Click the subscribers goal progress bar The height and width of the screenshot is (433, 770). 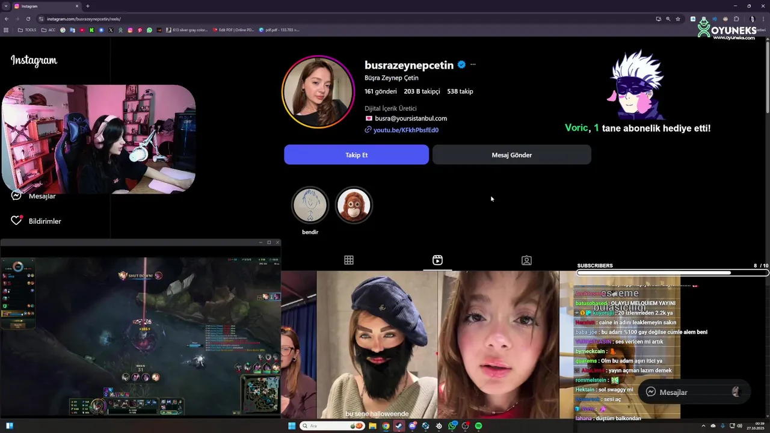673,272
